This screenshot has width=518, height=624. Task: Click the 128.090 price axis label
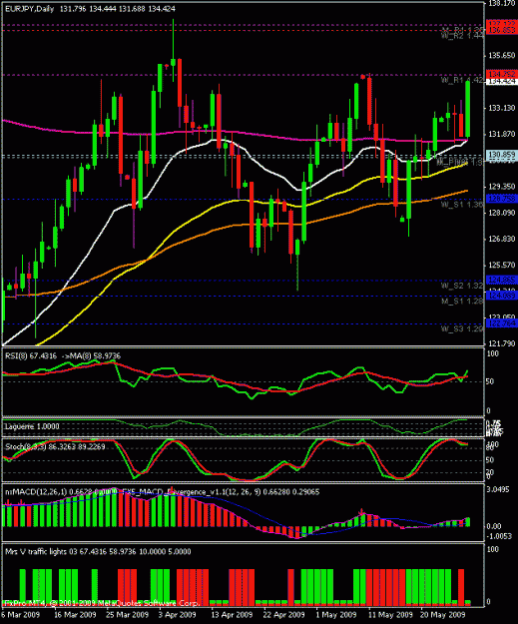[x=502, y=213]
